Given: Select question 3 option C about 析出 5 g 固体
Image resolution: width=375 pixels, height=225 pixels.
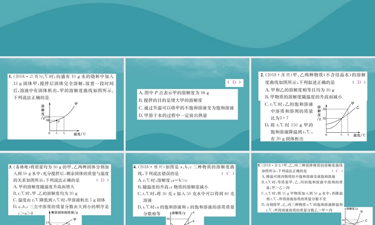Looking at the screenshot, I should pos(59,200).
